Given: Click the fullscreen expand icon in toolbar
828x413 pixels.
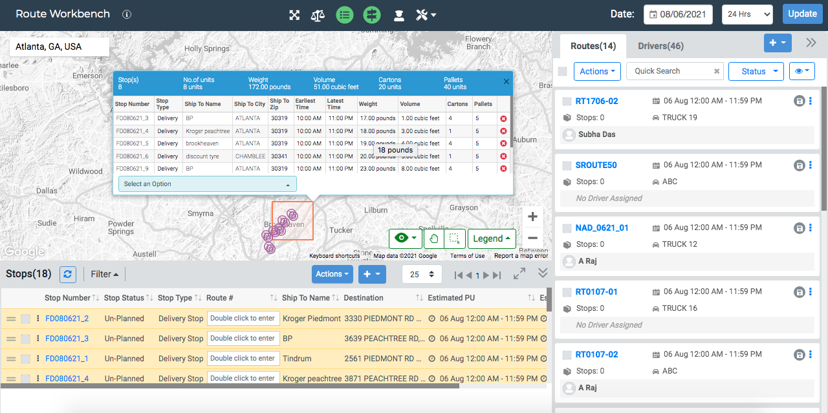Looking at the screenshot, I should point(294,14).
